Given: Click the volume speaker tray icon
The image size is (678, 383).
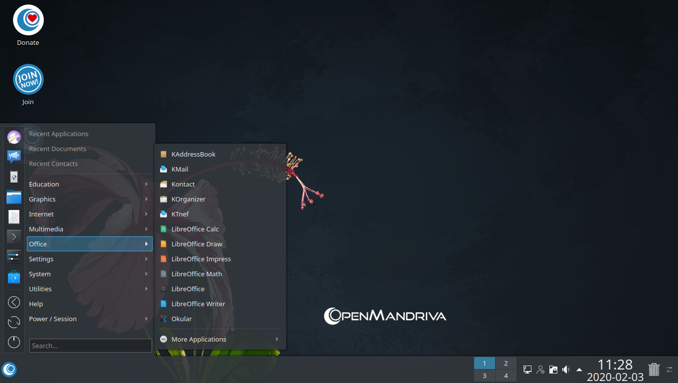Looking at the screenshot, I should (x=566, y=370).
